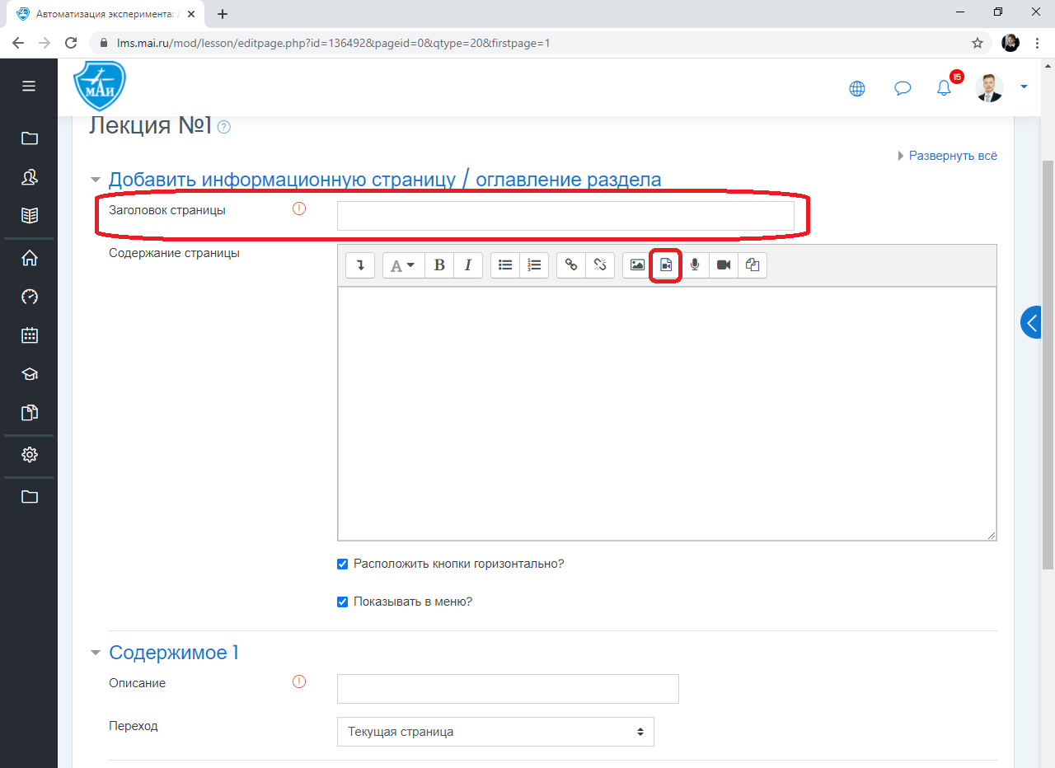
Task: Record audio using the microphone icon
Action: 695,265
